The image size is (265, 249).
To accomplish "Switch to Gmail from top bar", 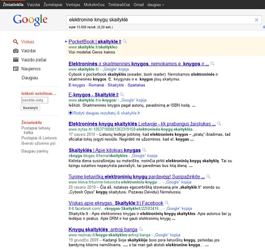I will [x=138, y=5].
